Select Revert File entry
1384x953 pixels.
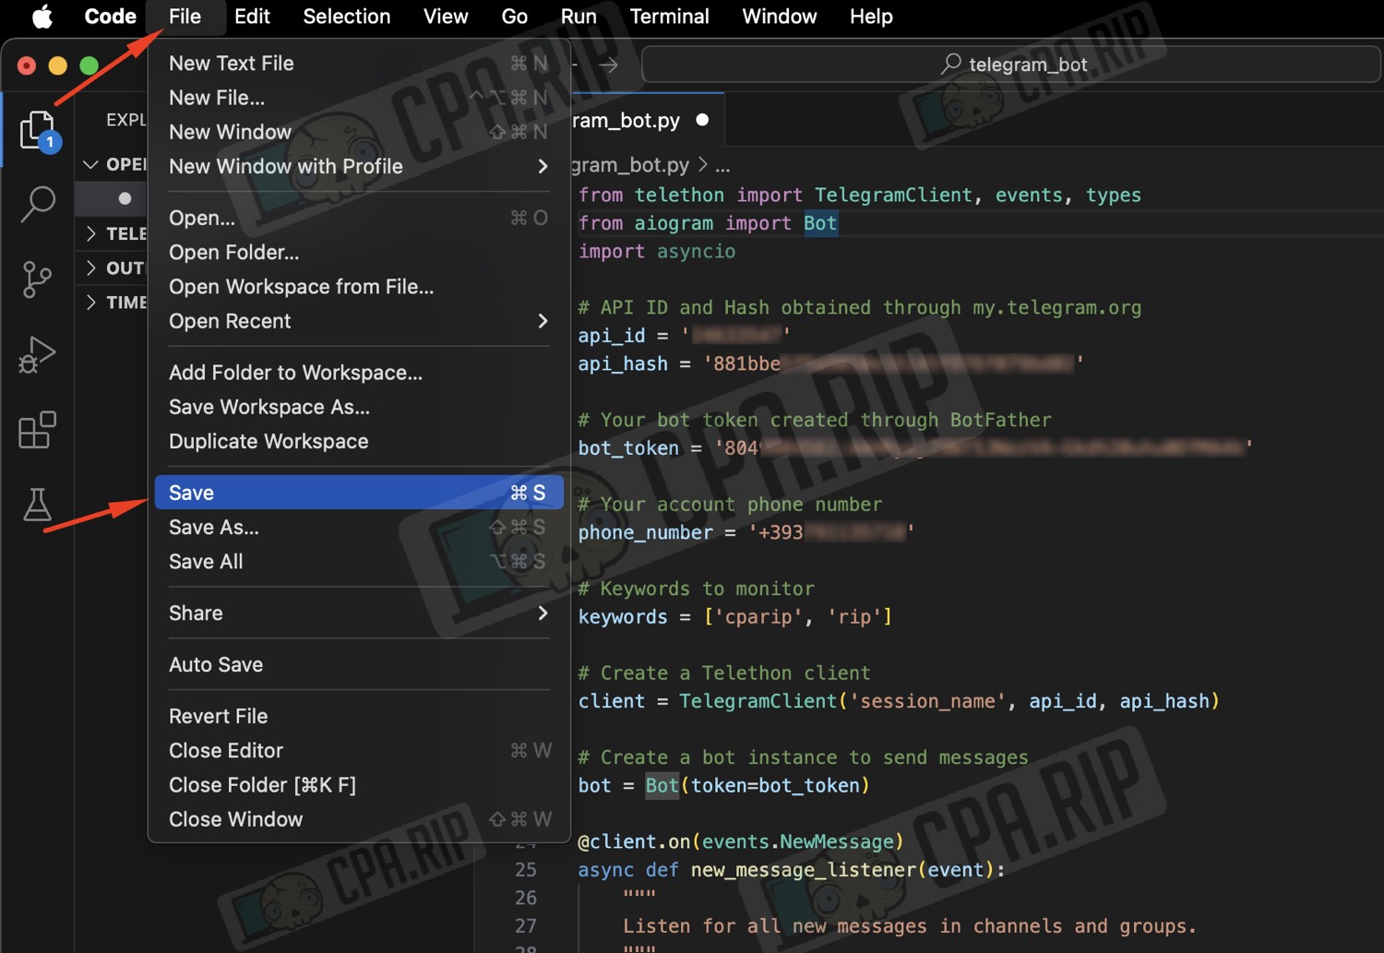[359, 716]
